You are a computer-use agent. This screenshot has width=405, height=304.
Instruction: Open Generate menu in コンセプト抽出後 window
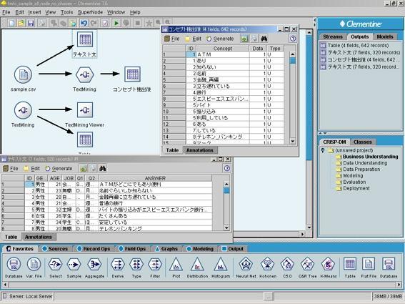220,39
